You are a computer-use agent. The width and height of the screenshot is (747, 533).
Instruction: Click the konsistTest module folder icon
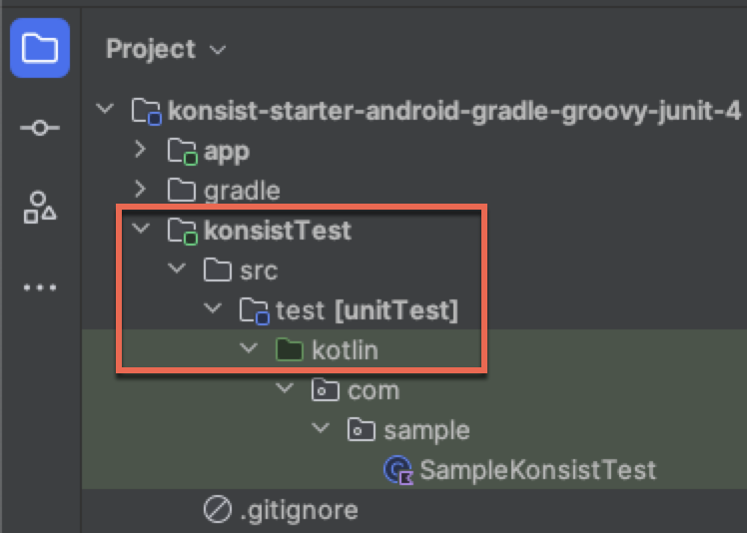point(183,231)
